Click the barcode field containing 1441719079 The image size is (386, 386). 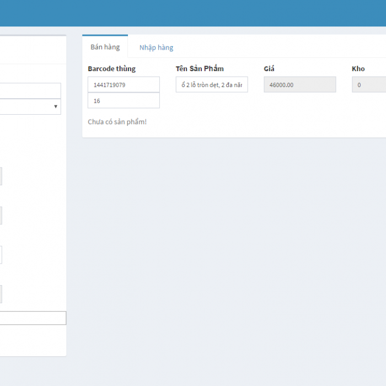124,85
